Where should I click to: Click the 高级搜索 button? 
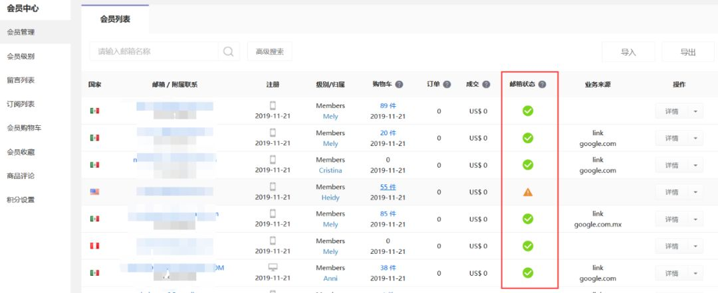(x=270, y=52)
